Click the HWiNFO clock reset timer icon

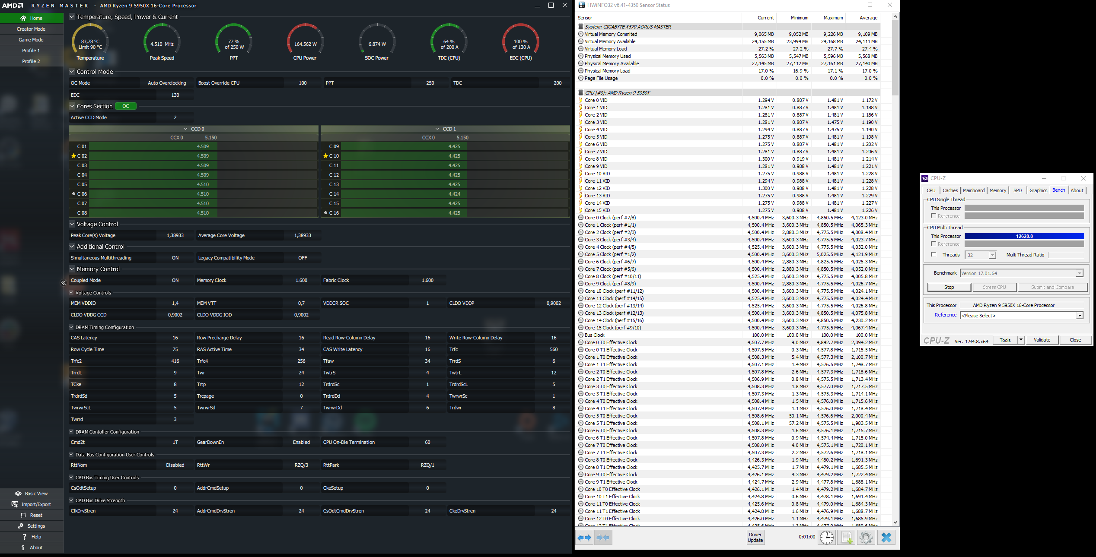[x=827, y=538]
